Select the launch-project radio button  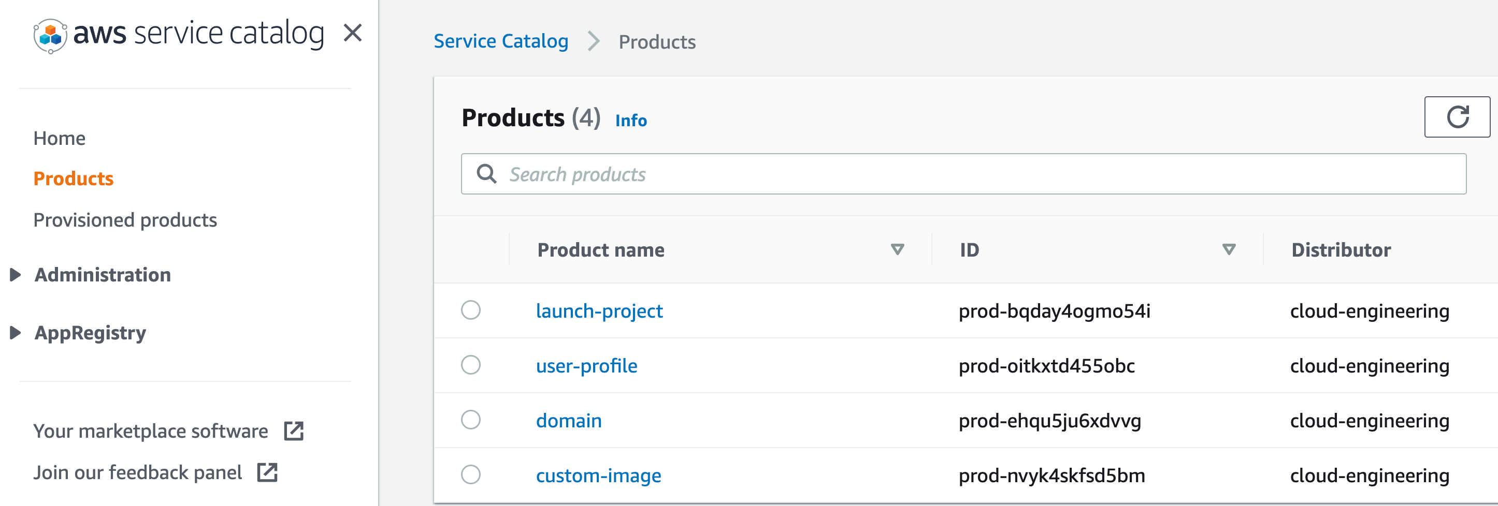pos(470,310)
